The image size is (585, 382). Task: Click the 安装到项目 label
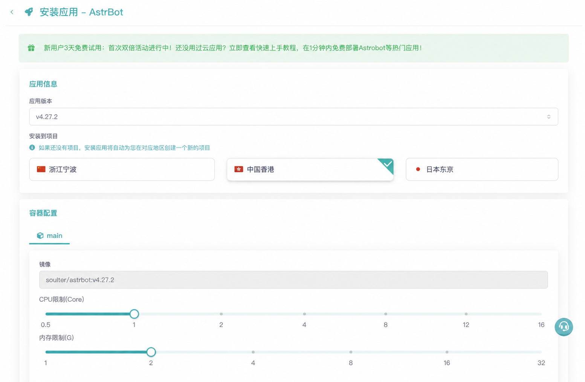pos(43,136)
